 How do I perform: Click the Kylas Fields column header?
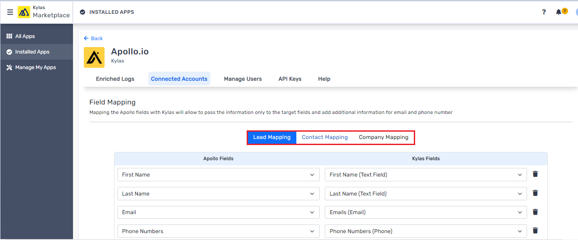click(x=426, y=158)
